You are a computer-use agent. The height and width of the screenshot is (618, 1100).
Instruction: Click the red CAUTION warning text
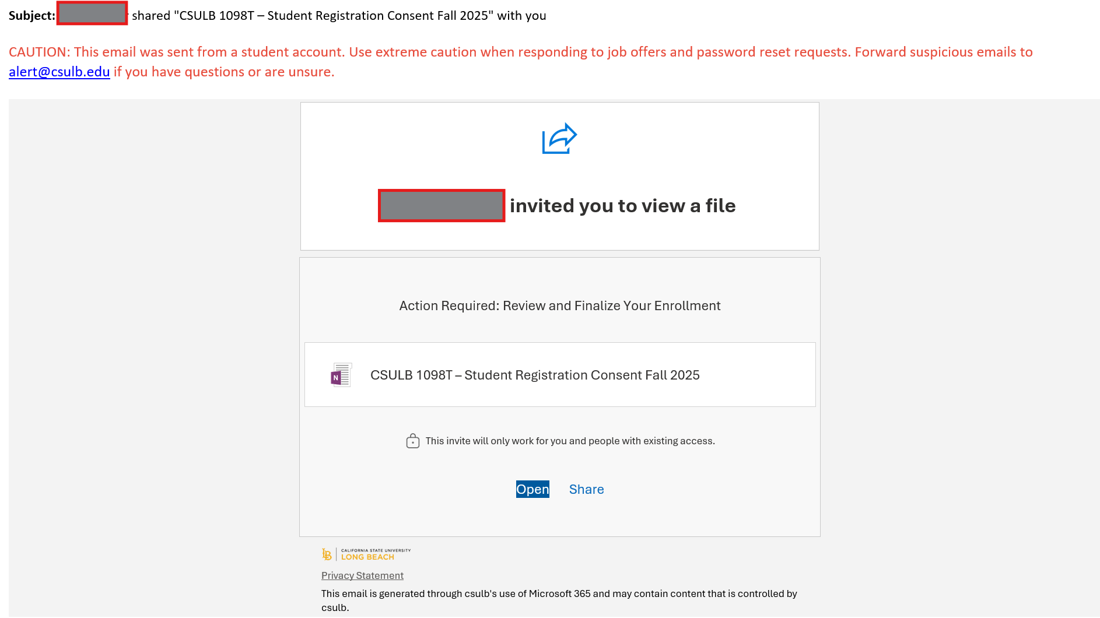[521, 62]
